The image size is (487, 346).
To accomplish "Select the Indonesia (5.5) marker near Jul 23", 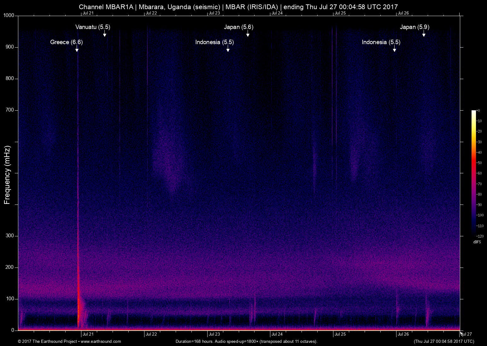I will (x=227, y=49).
